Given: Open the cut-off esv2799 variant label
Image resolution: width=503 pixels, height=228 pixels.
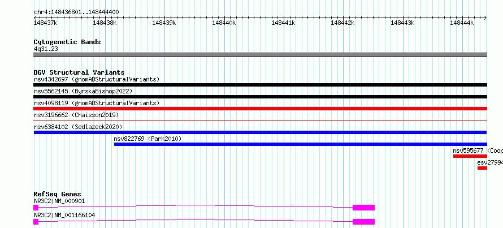Looking at the screenshot, I should point(490,162).
